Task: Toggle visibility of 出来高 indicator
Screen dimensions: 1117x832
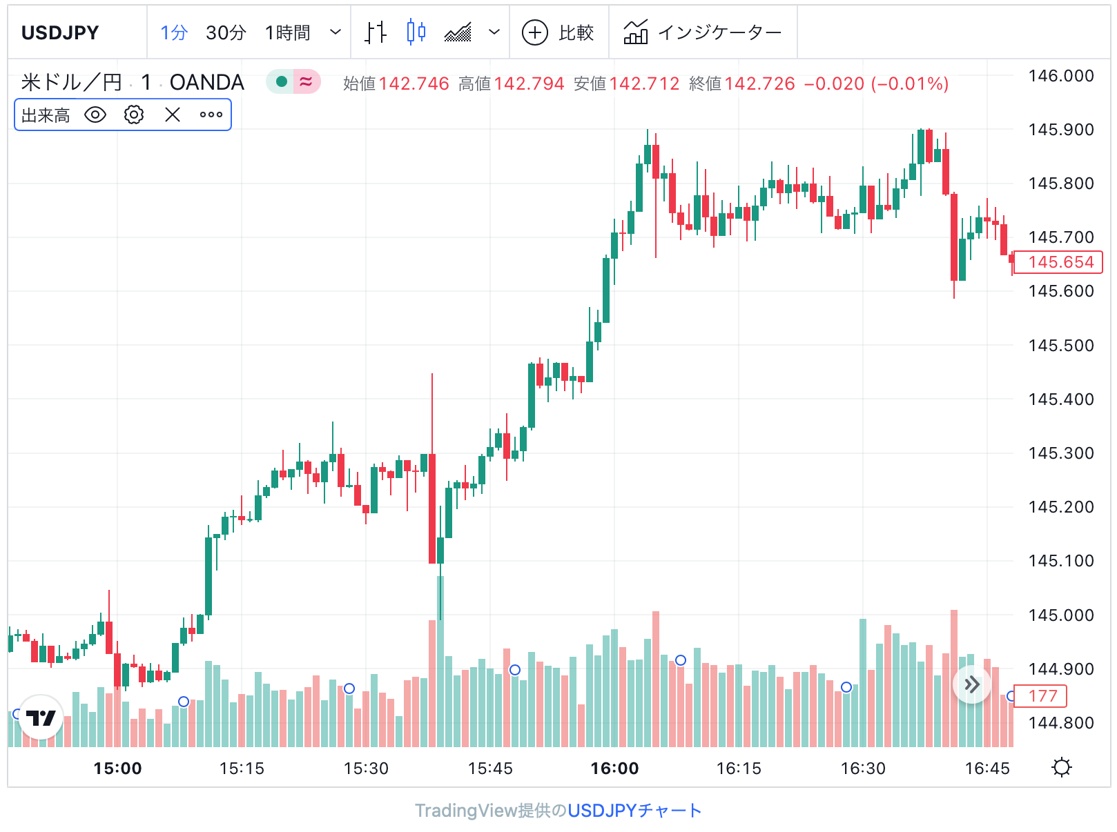Action: [95, 115]
